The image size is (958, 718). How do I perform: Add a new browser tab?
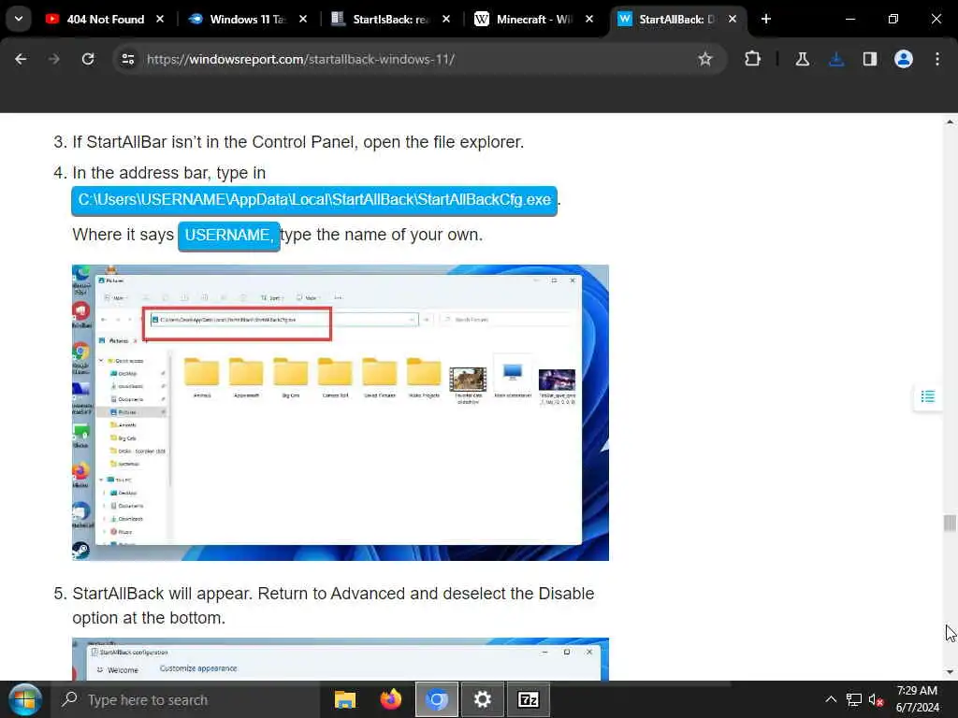766,19
